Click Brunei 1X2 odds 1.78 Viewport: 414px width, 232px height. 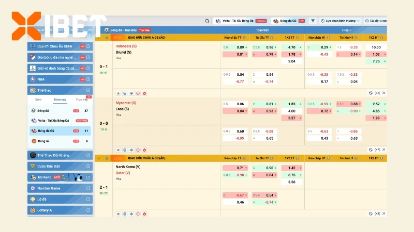pos(292,54)
